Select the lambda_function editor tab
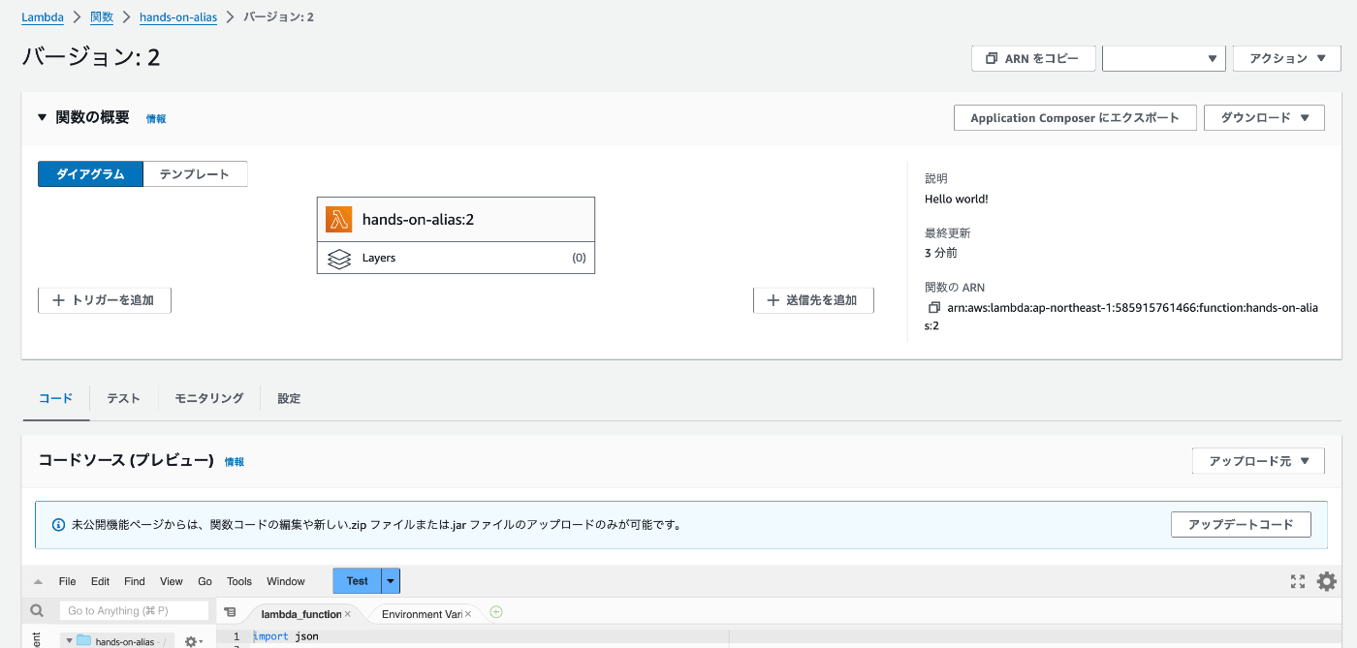Image resolution: width=1357 pixels, height=648 pixels. pos(300,614)
